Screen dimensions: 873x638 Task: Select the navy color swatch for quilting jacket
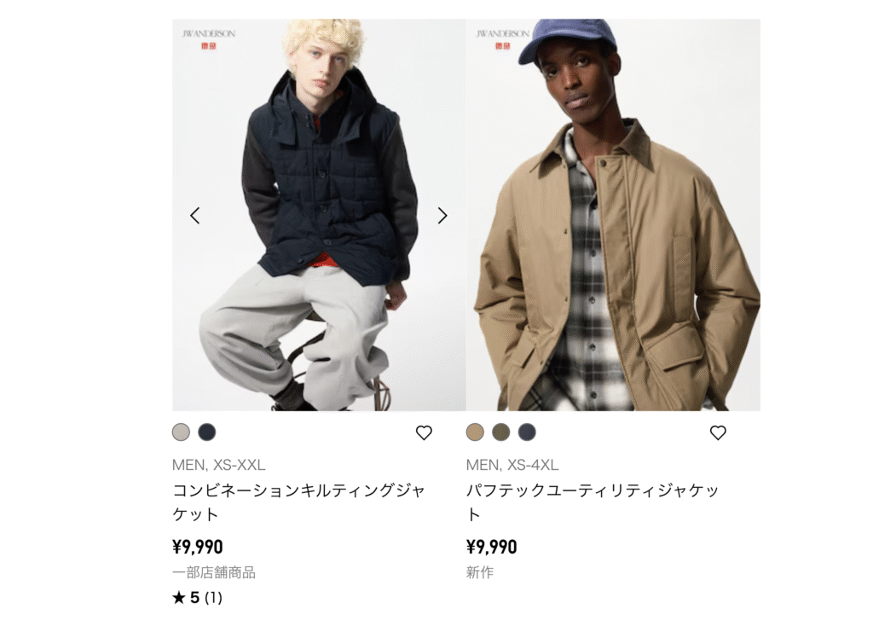[207, 432]
